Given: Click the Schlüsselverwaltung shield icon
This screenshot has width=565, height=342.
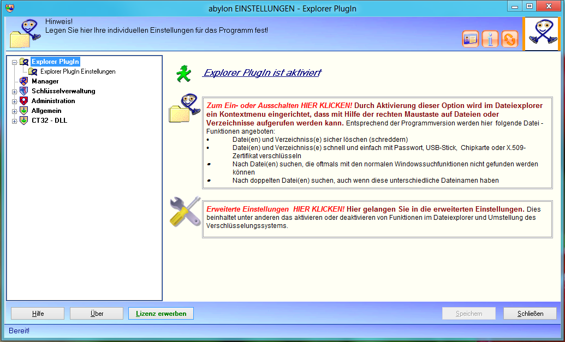Looking at the screenshot, I should click(x=24, y=91).
